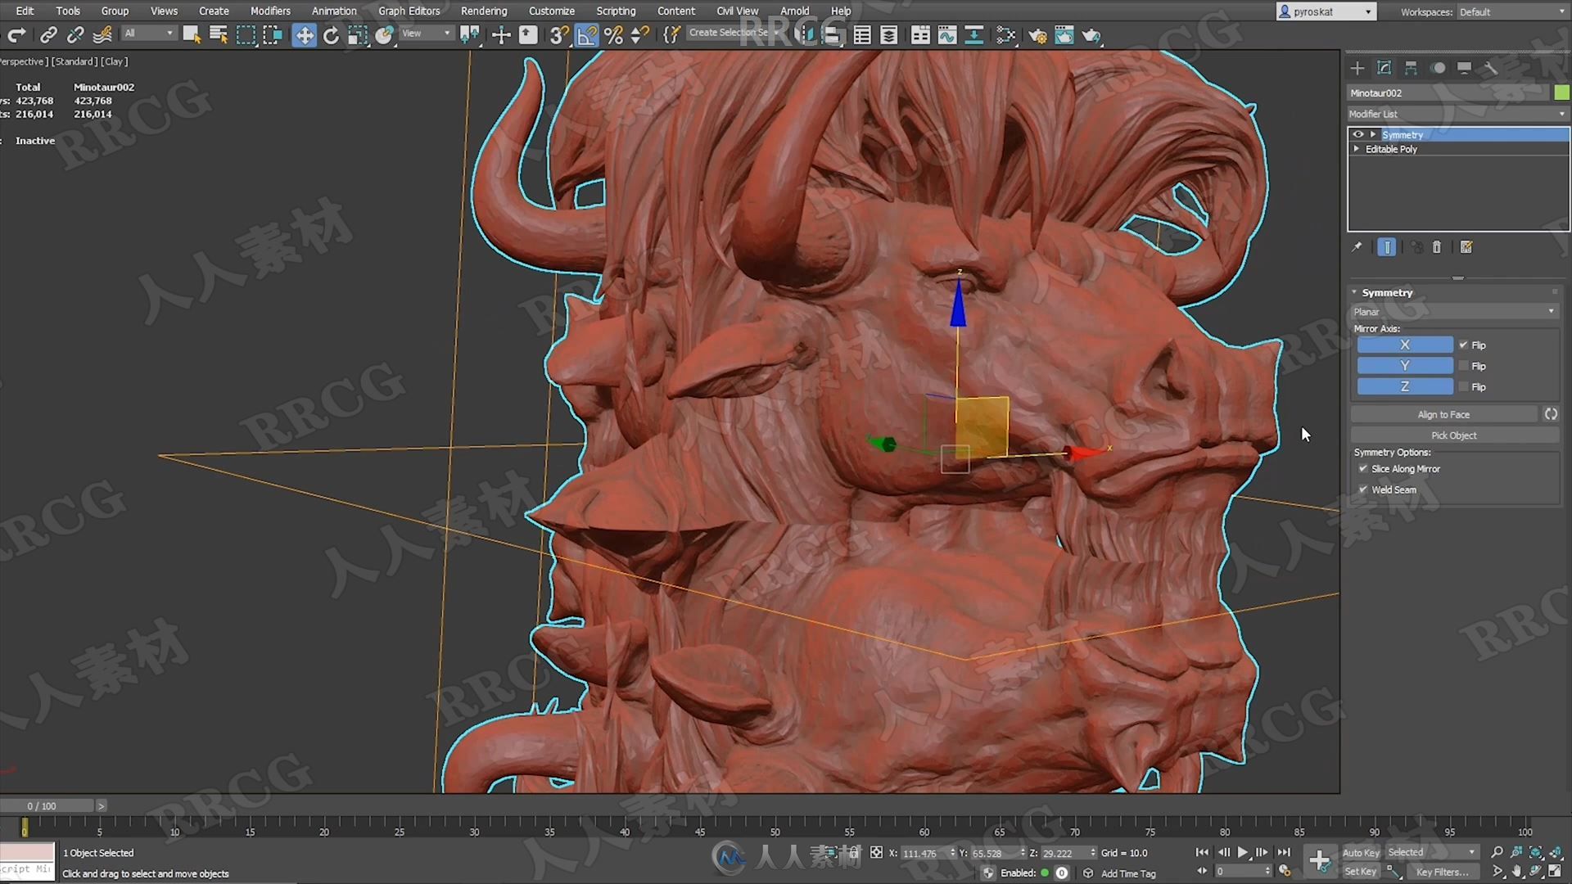The height and width of the screenshot is (884, 1572).
Task: Click the delete modifier trash icon
Action: click(x=1436, y=246)
